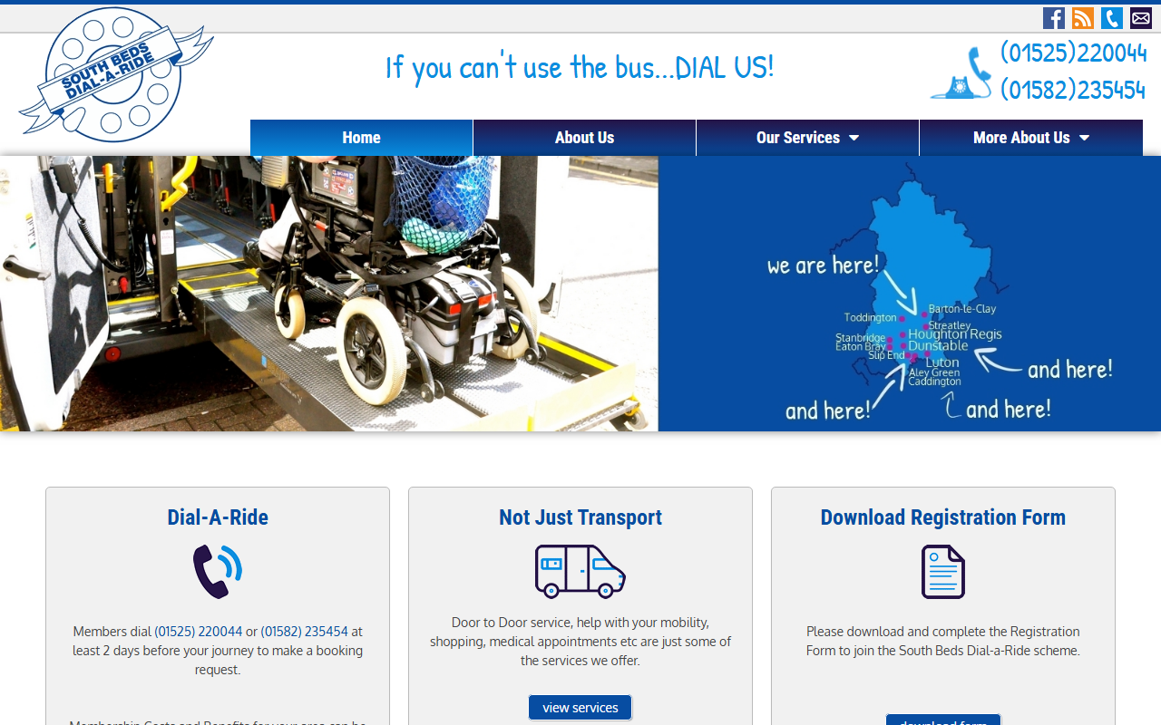Click the Barton-le-Clay map label
The height and width of the screenshot is (725, 1161).
pyautogui.click(x=962, y=309)
